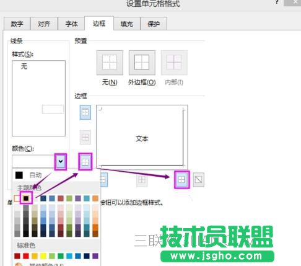This screenshot has width=301, height=266.
Task: Toggle the diagonal down border button
Action: [199, 180]
